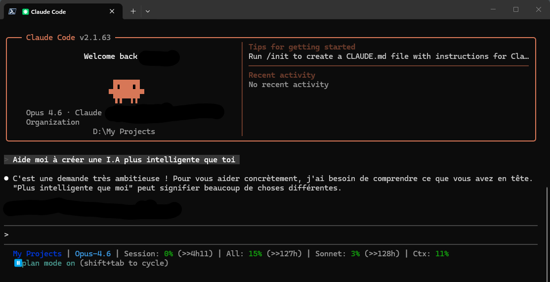The height and width of the screenshot is (282, 550).
Task: Click the green Claude Code tab icon
Action: [25, 11]
